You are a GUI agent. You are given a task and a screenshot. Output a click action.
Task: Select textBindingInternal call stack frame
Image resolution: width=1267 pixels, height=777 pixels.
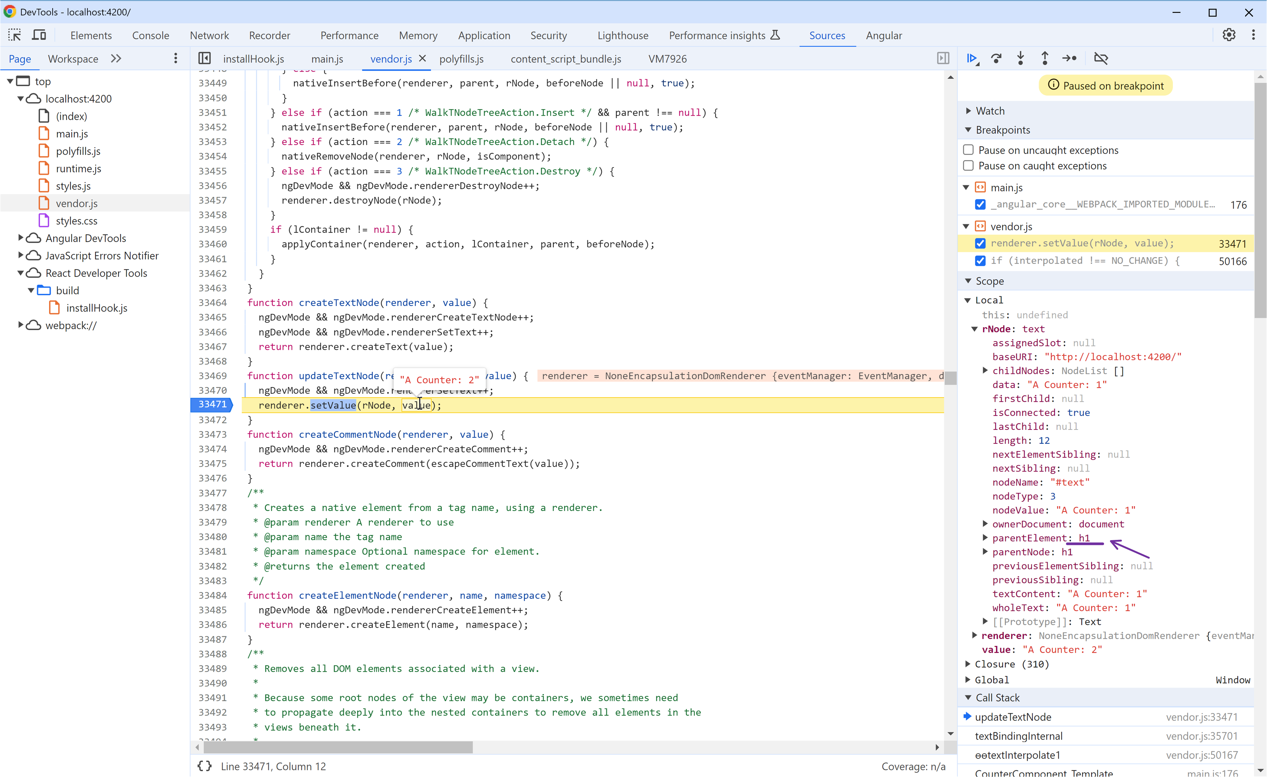pyautogui.click(x=1106, y=736)
